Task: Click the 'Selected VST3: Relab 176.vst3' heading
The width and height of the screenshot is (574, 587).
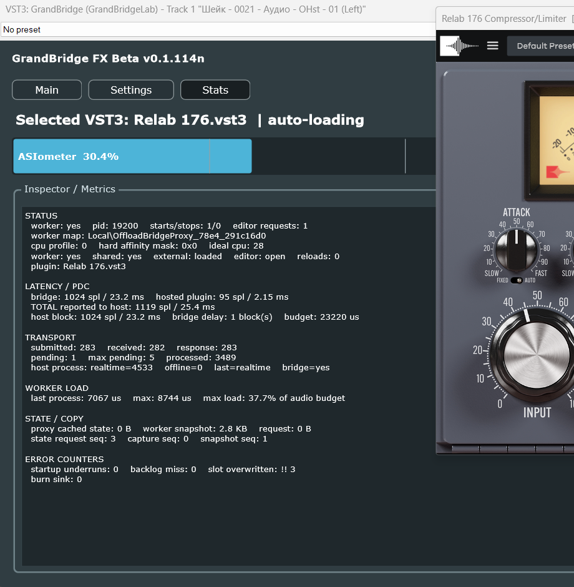Action: tap(131, 120)
